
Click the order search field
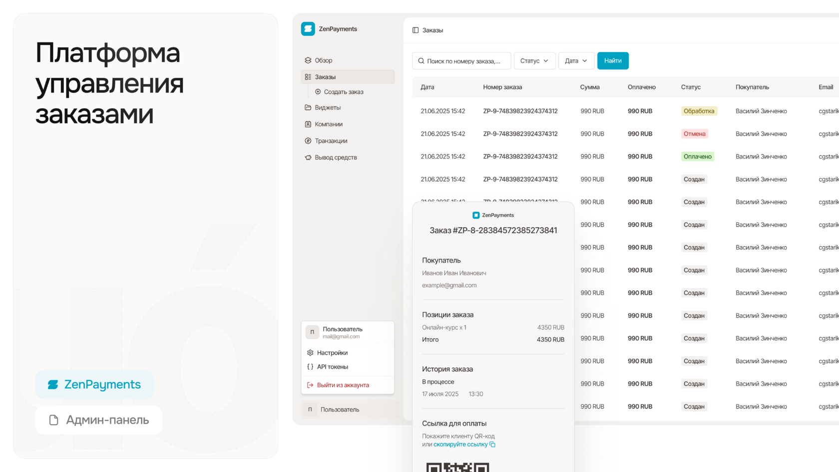click(461, 61)
